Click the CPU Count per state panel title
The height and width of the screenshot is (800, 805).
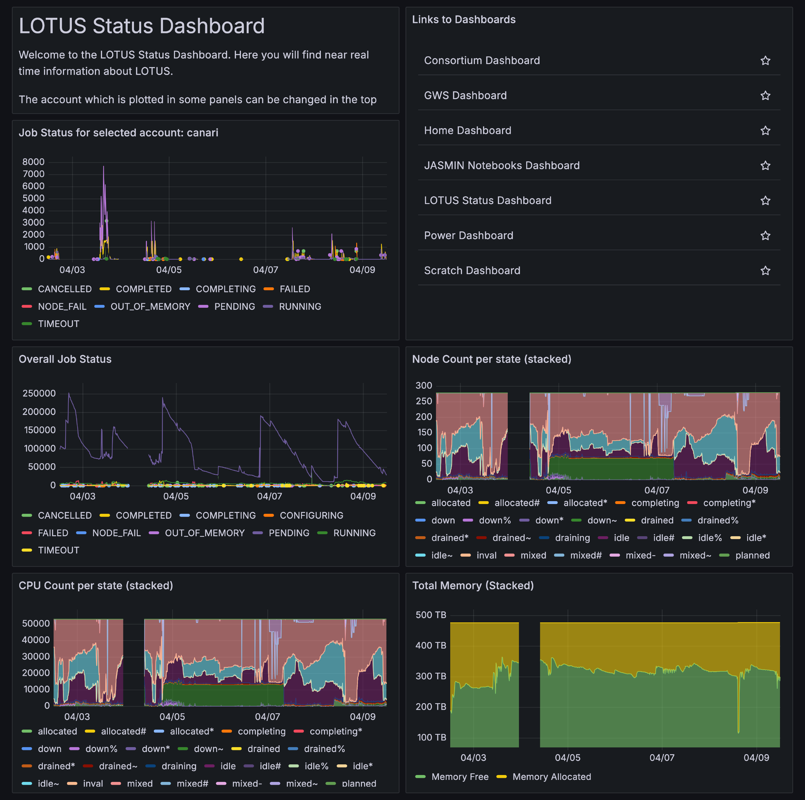pos(96,586)
